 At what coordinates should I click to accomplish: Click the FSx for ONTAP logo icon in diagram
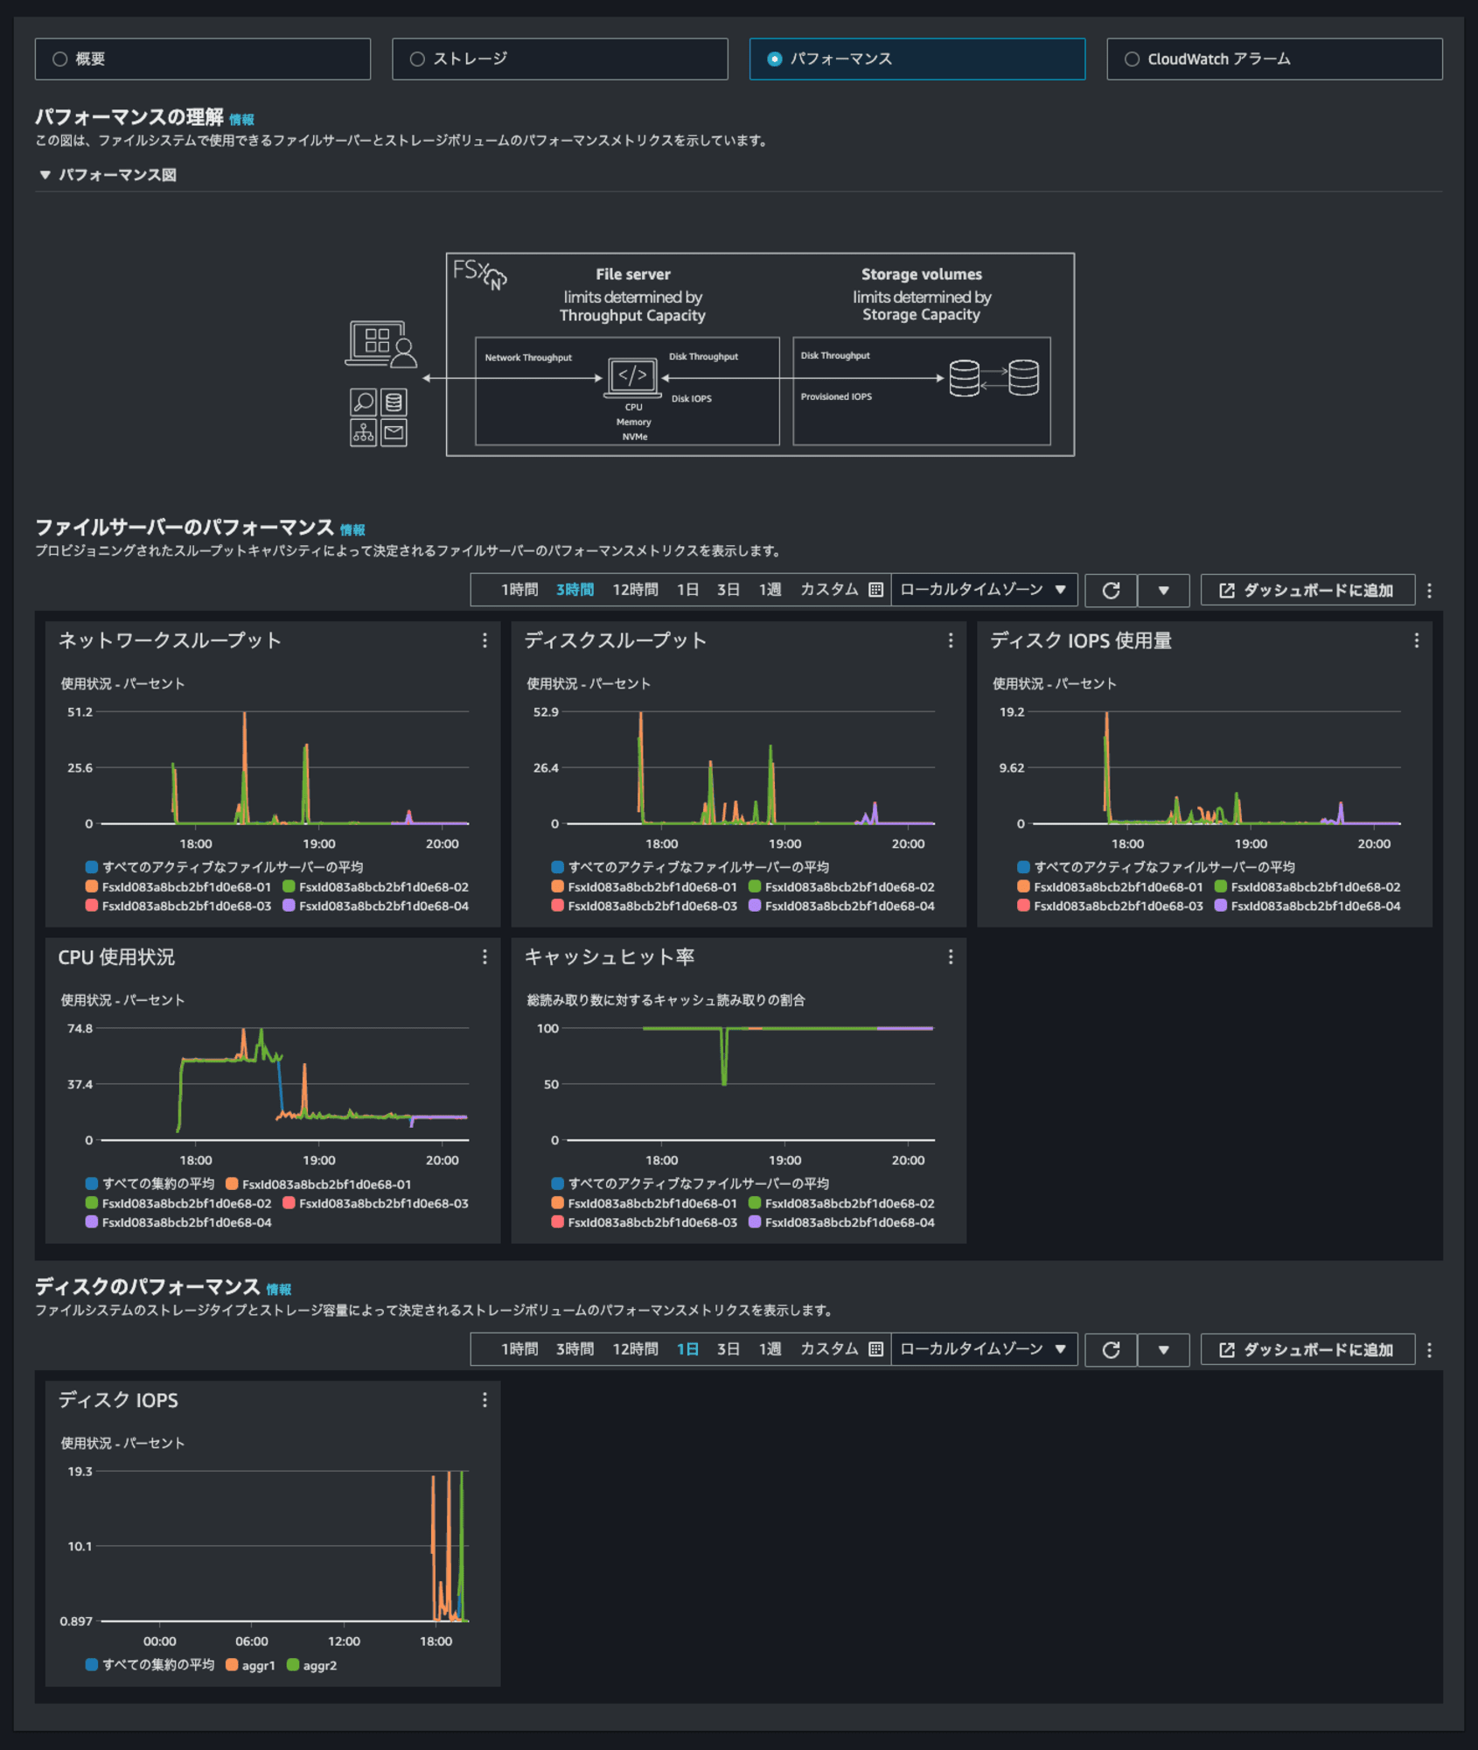click(480, 273)
